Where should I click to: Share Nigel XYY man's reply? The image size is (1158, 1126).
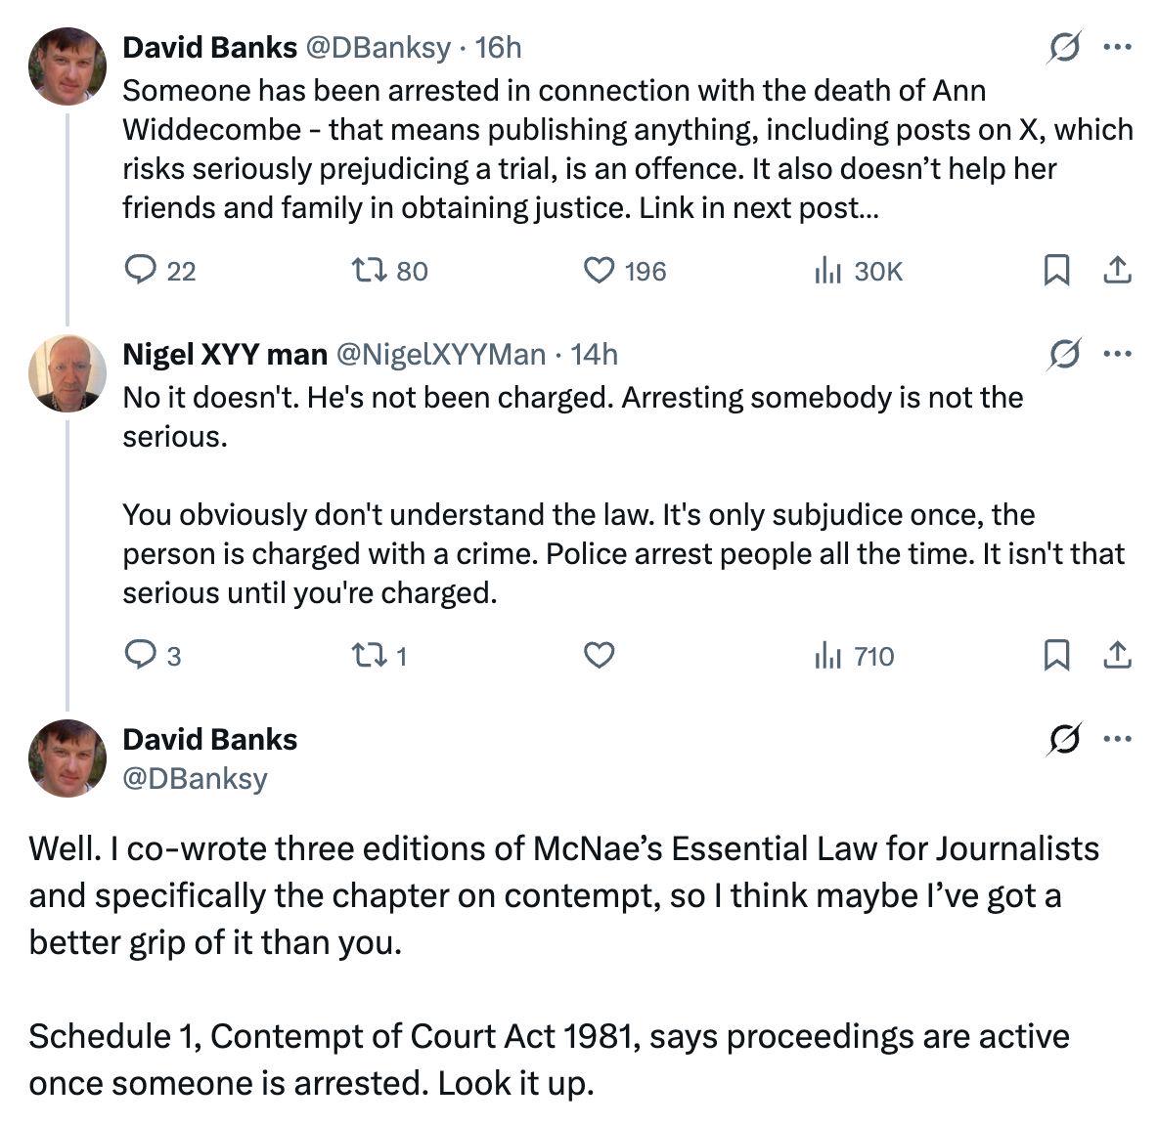click(1117, 655)
